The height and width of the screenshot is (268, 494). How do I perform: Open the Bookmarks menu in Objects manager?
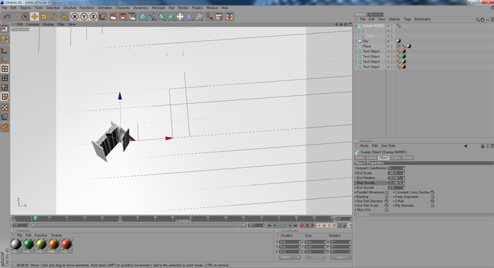pyautogui.click(x=423, y=19)
